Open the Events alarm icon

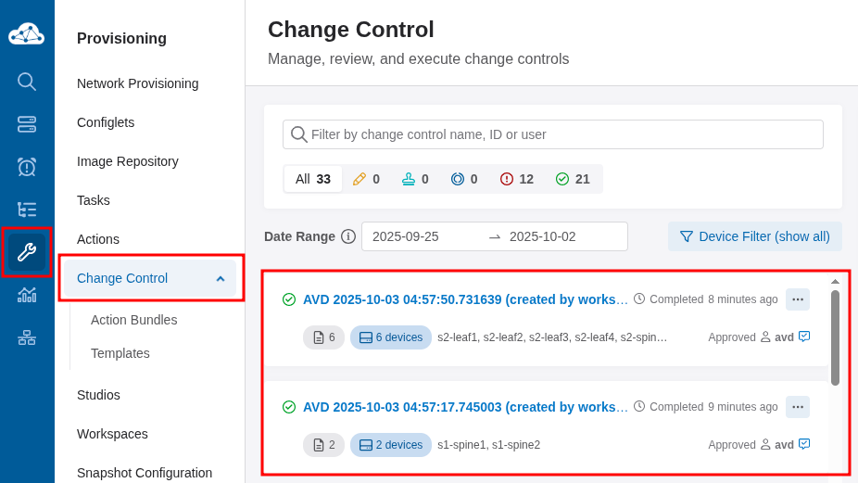pos(27,167)
